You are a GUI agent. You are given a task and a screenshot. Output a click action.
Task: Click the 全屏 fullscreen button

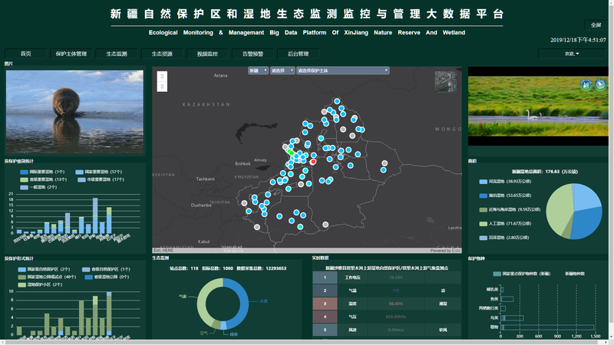596,25
